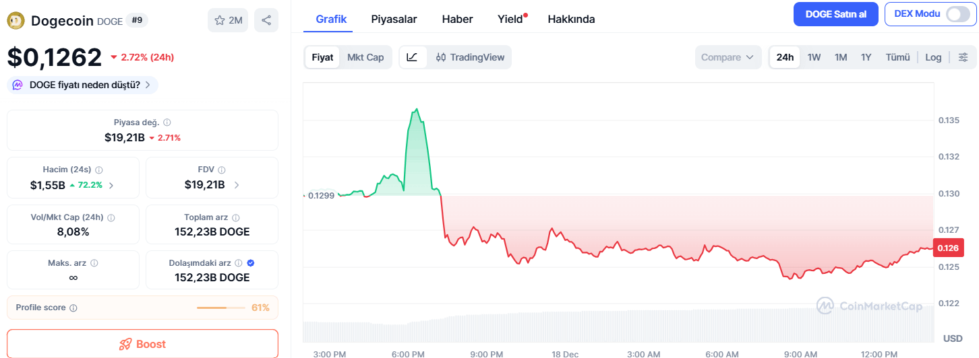Viewport: 979px width, 358px height.
Task: Click the Dogecoin logo icon
Action: (16, 21)
